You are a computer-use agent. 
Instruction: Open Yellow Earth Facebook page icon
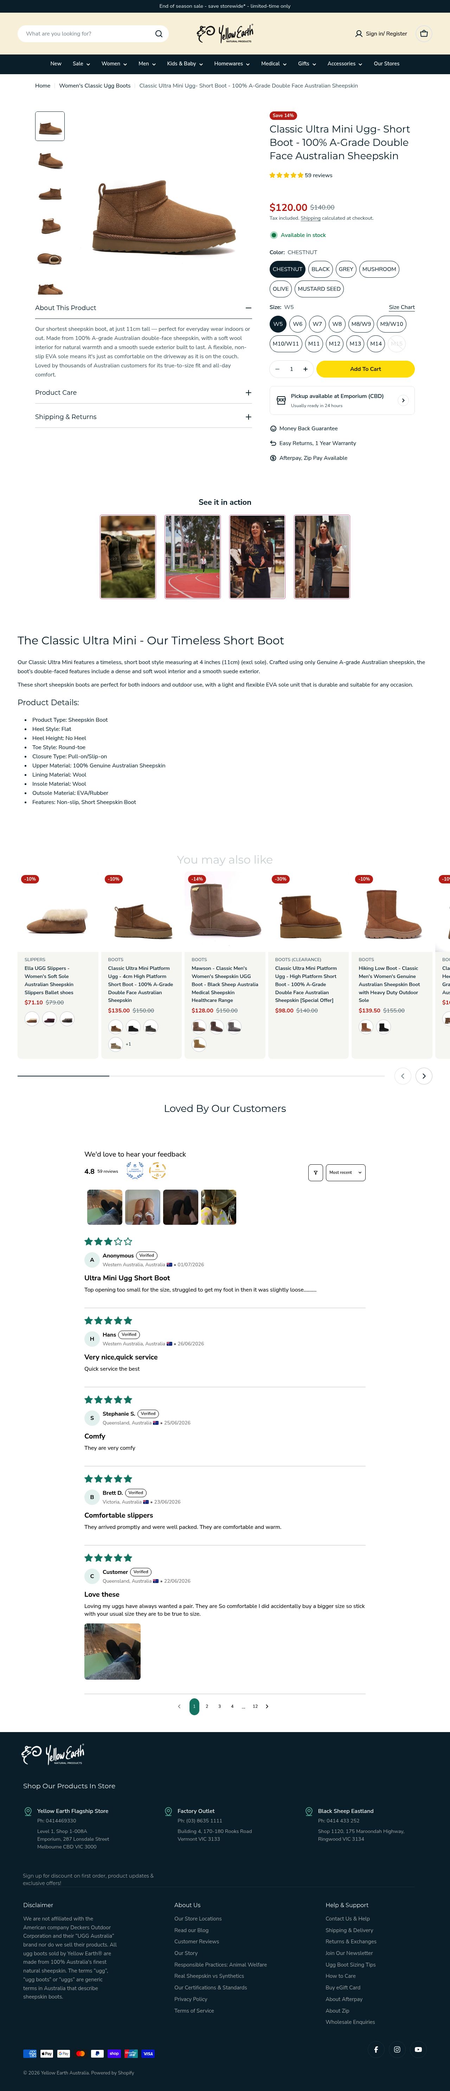(376, 2050)
